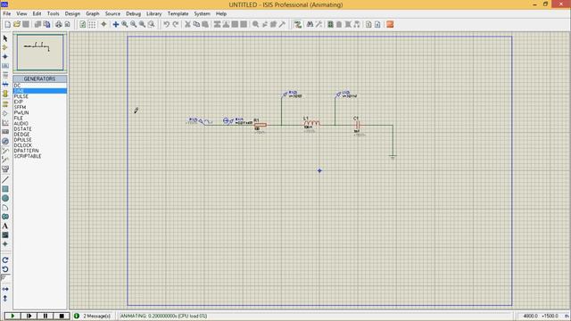Pick parts from library icon
The width and height of the screenshot is (571, 321).
point(256,24)
